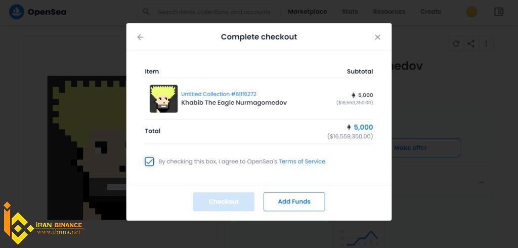
Task: Open the Resources menu
Action: (389, 12)
